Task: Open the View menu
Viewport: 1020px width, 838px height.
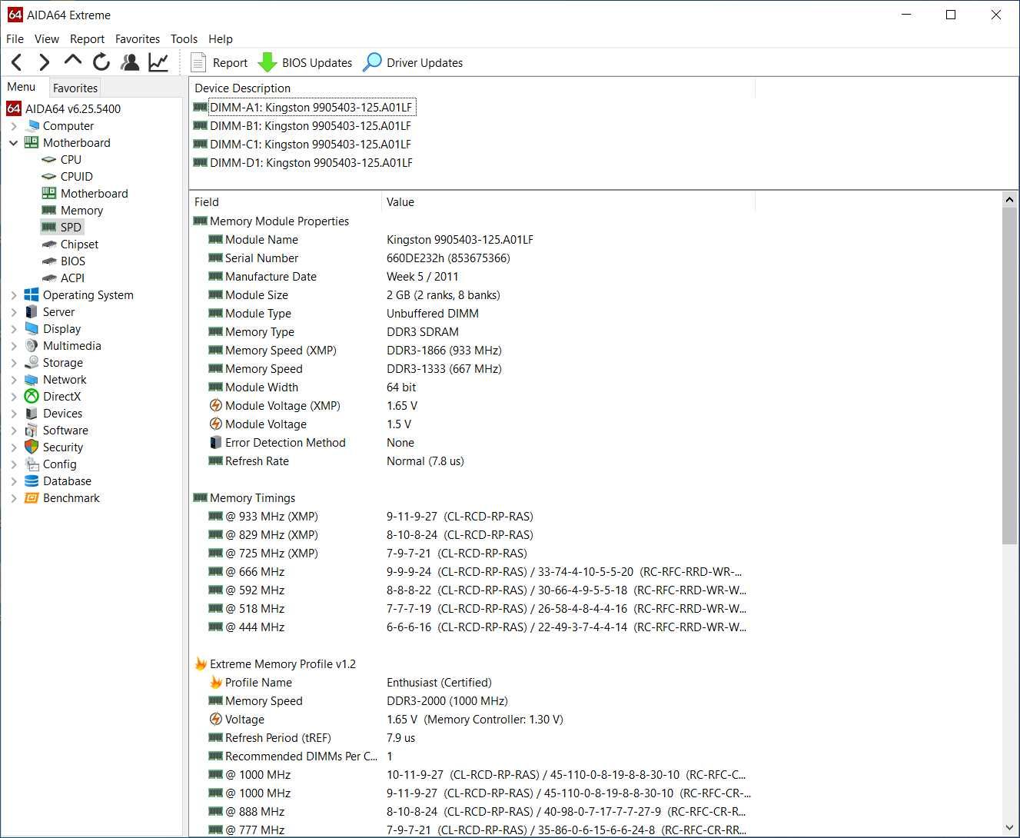Action: 46,38
